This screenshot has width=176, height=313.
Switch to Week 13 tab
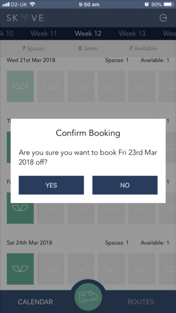pyautogui.click(x=132, y=33)
